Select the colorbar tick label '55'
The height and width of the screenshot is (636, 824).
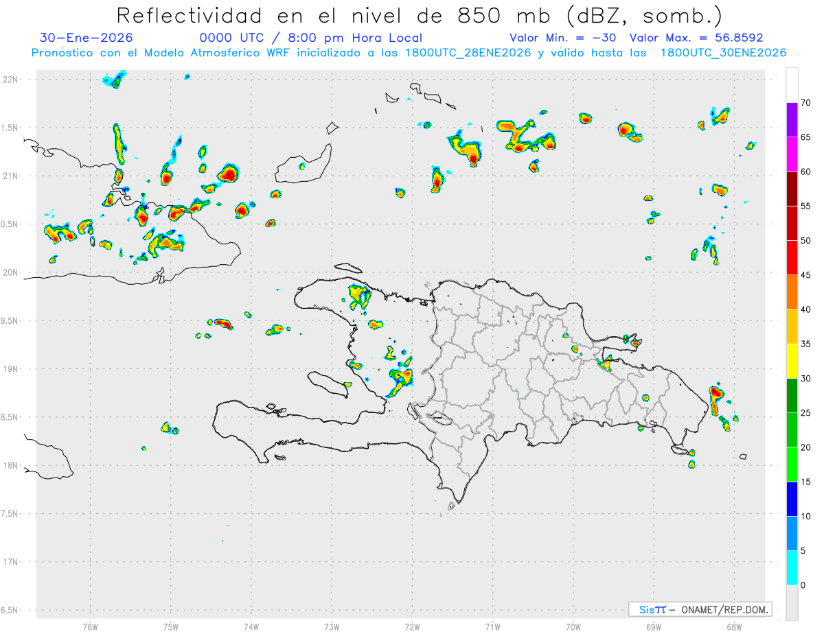click(x=805, y=206)
